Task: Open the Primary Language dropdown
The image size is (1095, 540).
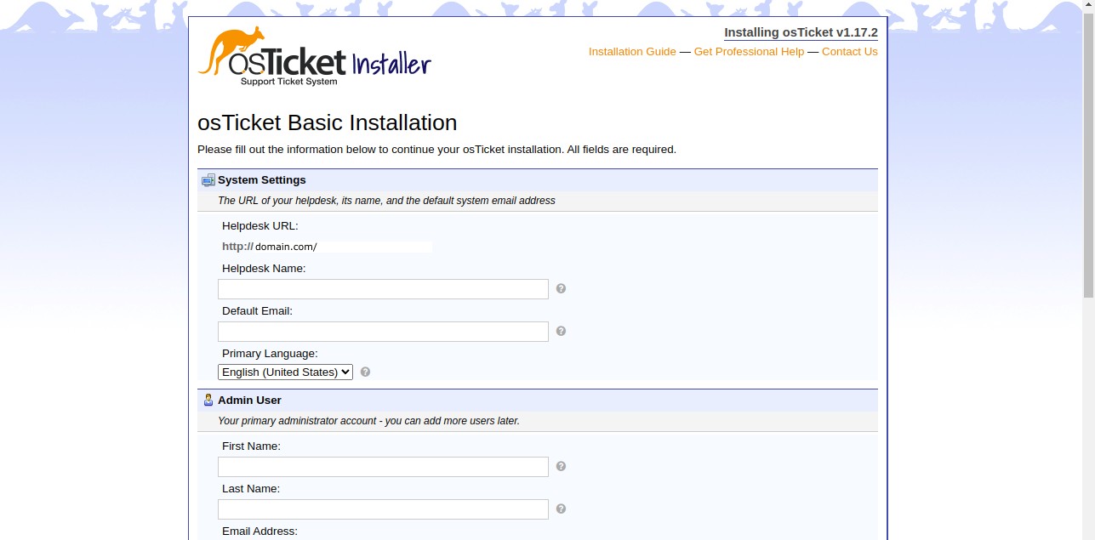Action: tap(285, 372)
